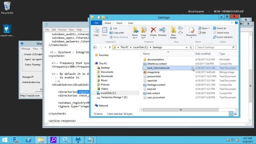Expand the Open button dropdown arrow
This screenshot has height=144, width=256.
(209, 28)
